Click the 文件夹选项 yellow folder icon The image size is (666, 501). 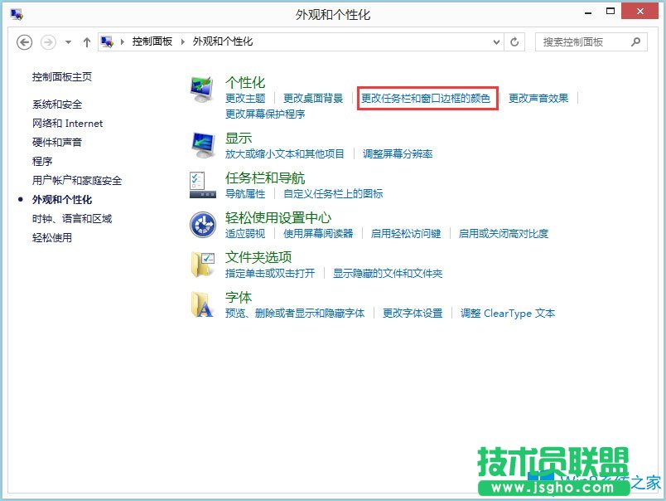tap(203, 264)
